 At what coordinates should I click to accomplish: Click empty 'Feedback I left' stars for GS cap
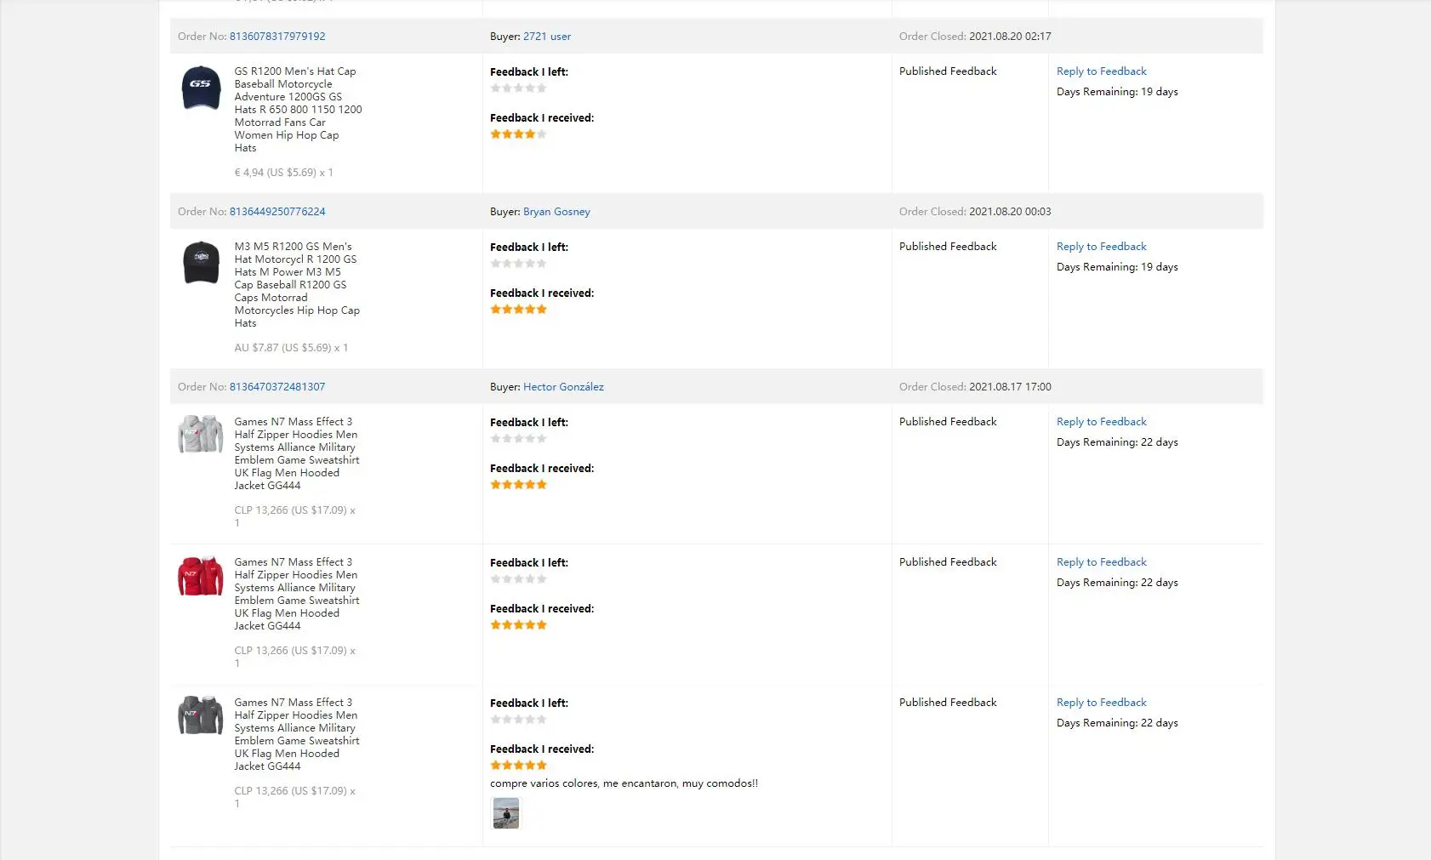click(518, 88)
